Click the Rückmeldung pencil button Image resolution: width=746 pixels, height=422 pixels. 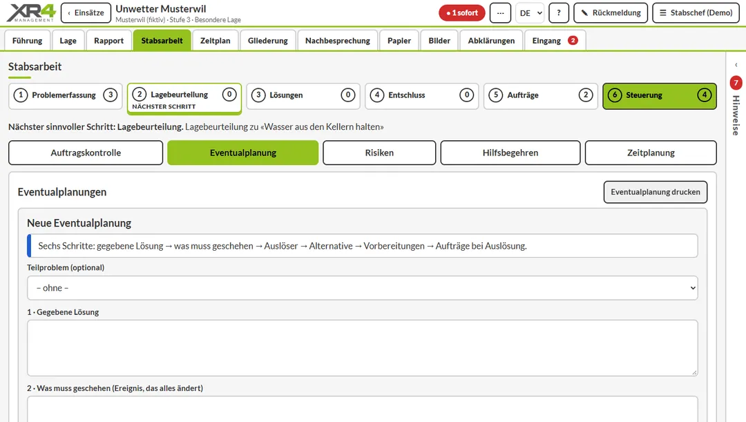(611, 13)
